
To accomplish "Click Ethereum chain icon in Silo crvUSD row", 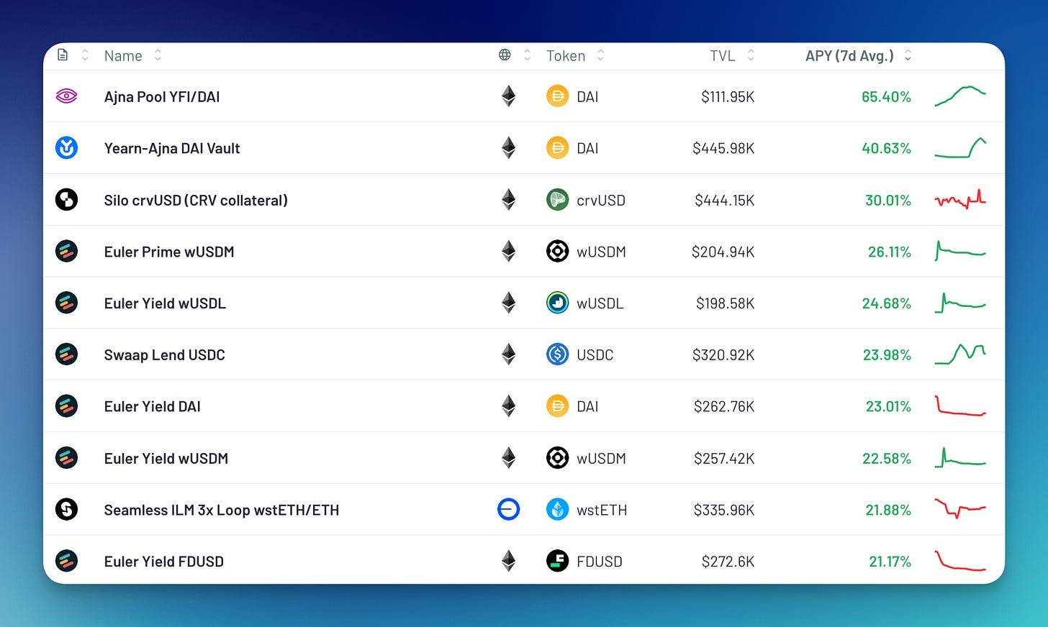I will pyautogui.click(x=508, y=200).
